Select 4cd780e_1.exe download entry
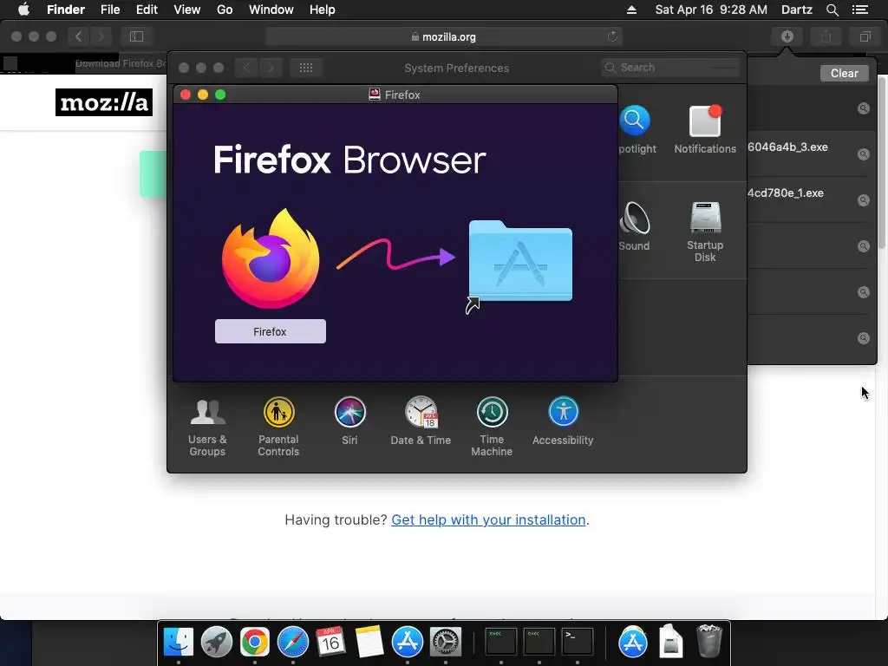 809,200
